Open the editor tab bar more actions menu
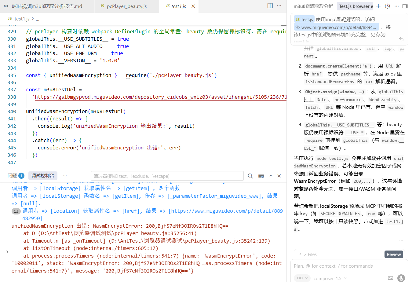 (279, 6)
